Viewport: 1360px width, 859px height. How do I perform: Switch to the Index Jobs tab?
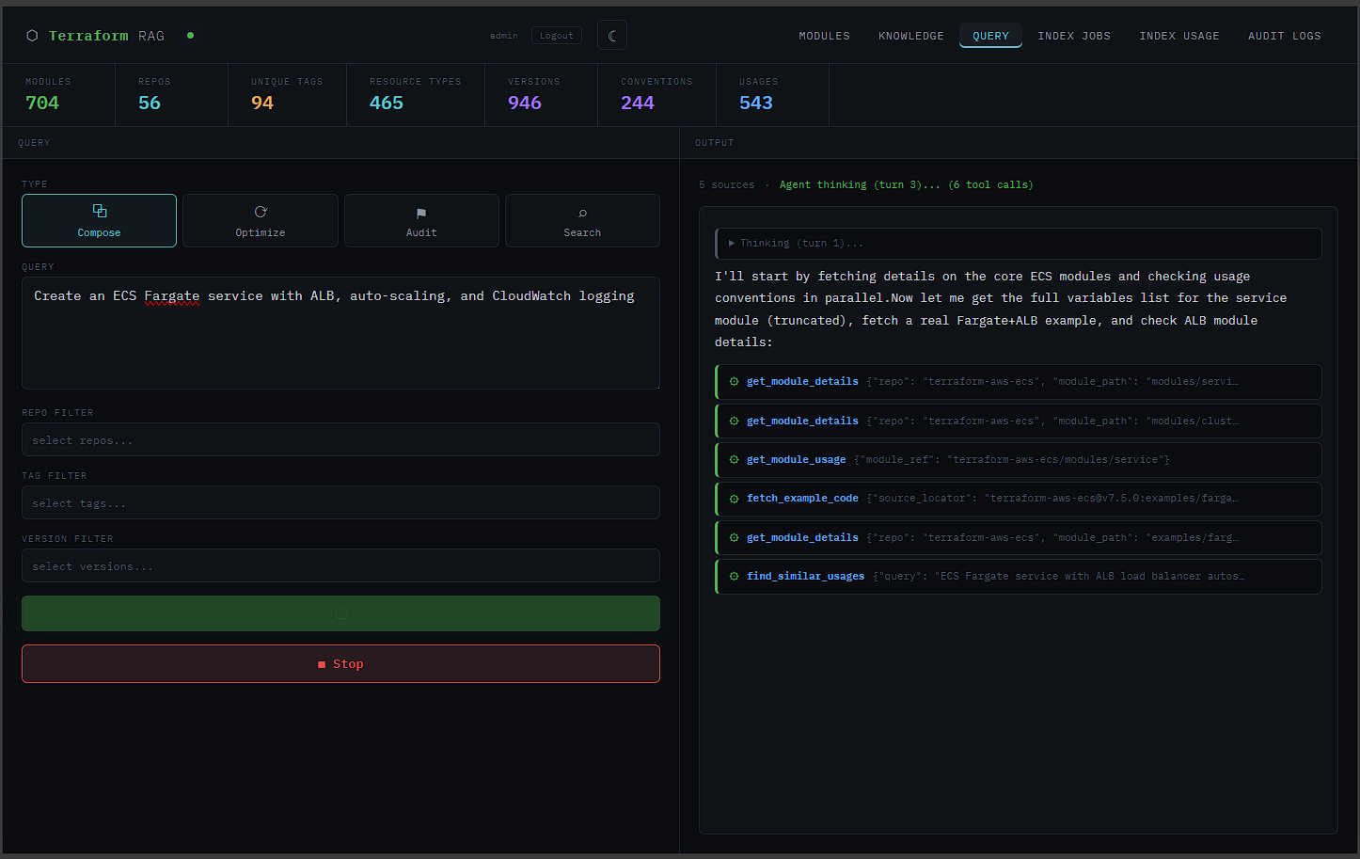(1074, 36)
